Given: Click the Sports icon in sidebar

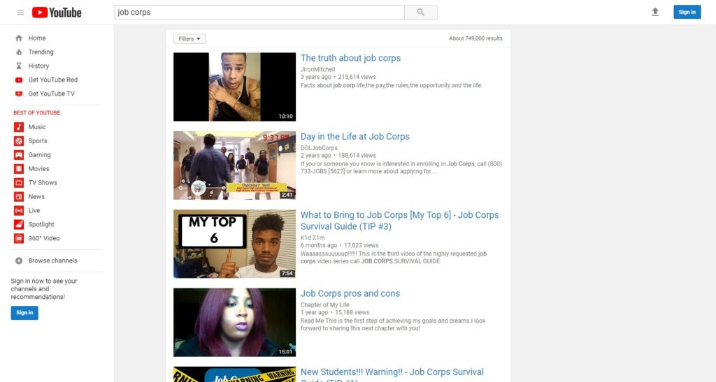Looking at the screenshot, I should [x=19, y=141].
